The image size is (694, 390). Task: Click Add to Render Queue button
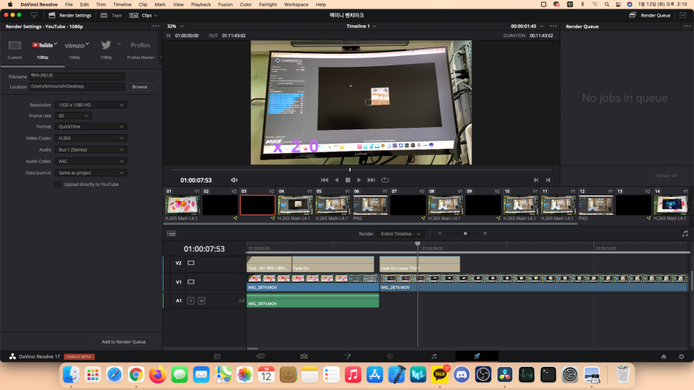coord(124,342)
